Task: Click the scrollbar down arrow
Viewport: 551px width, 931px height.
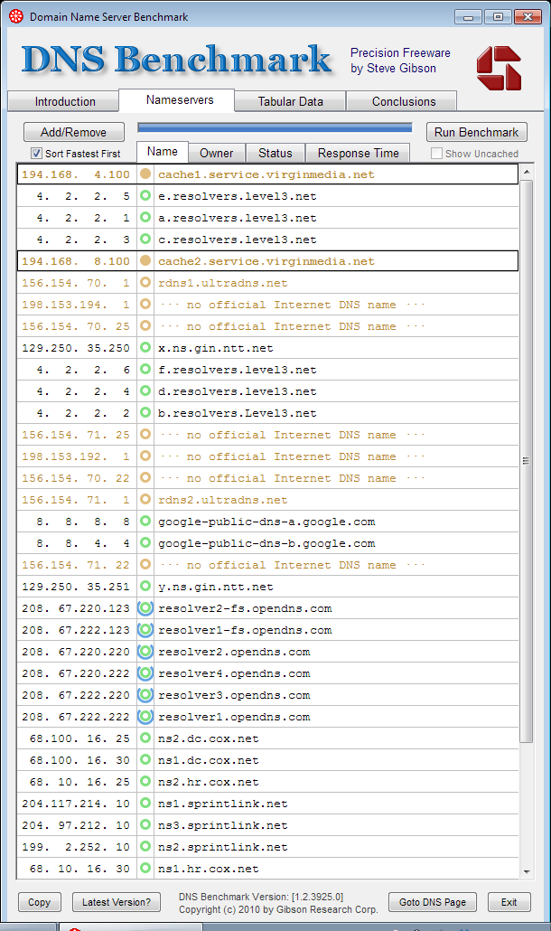Action: (527, 871)
